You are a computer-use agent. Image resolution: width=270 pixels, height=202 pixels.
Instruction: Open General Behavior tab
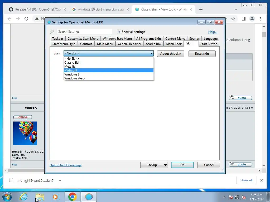pos(130,44)
